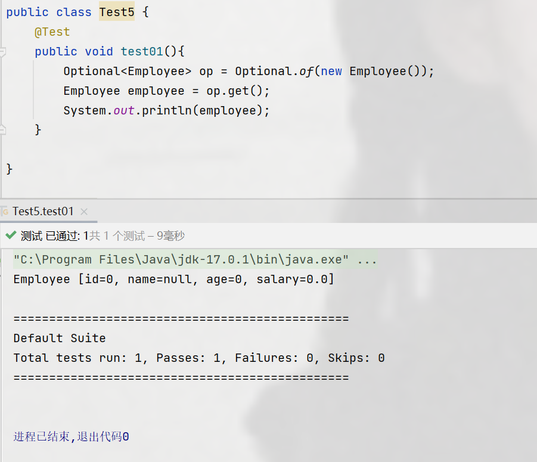Screen dimensions: 537x462
Task: Click System.out.println statement
Action: tap(166, 111)
